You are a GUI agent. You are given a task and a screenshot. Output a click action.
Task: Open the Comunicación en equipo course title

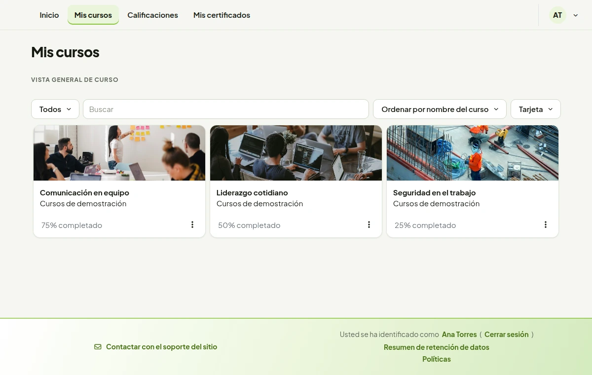[84, 192]
